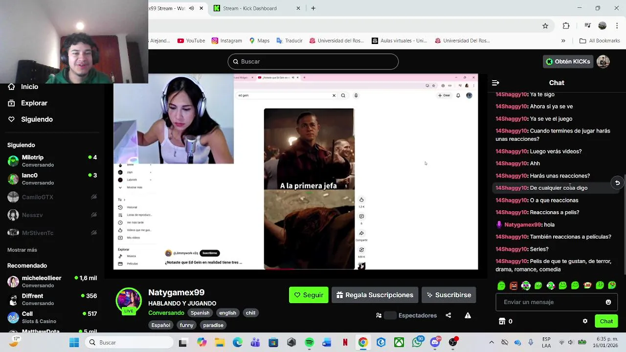Image resolution: width=626 pixels, height=352 pixels.
Task: Report the stream with warning triangle icon
Action: 468,315
